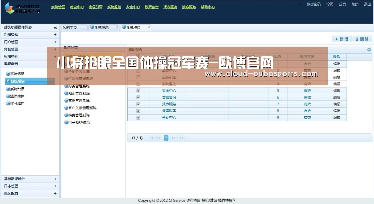Click 编辑 in the row numbered 1

tap(337, 64)
